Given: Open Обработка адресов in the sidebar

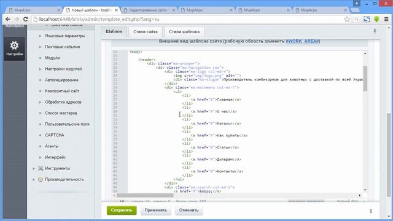Looking at the screenshot, I should (63, 102).
